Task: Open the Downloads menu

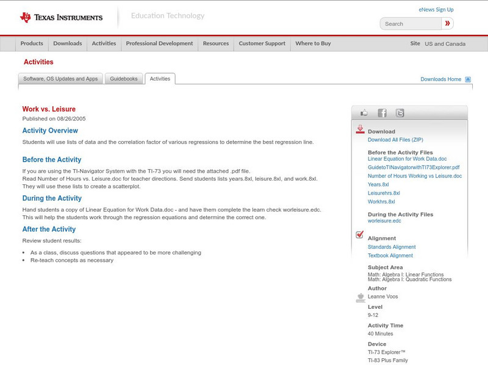Action: pyautogui.click(x=68, y=43)
